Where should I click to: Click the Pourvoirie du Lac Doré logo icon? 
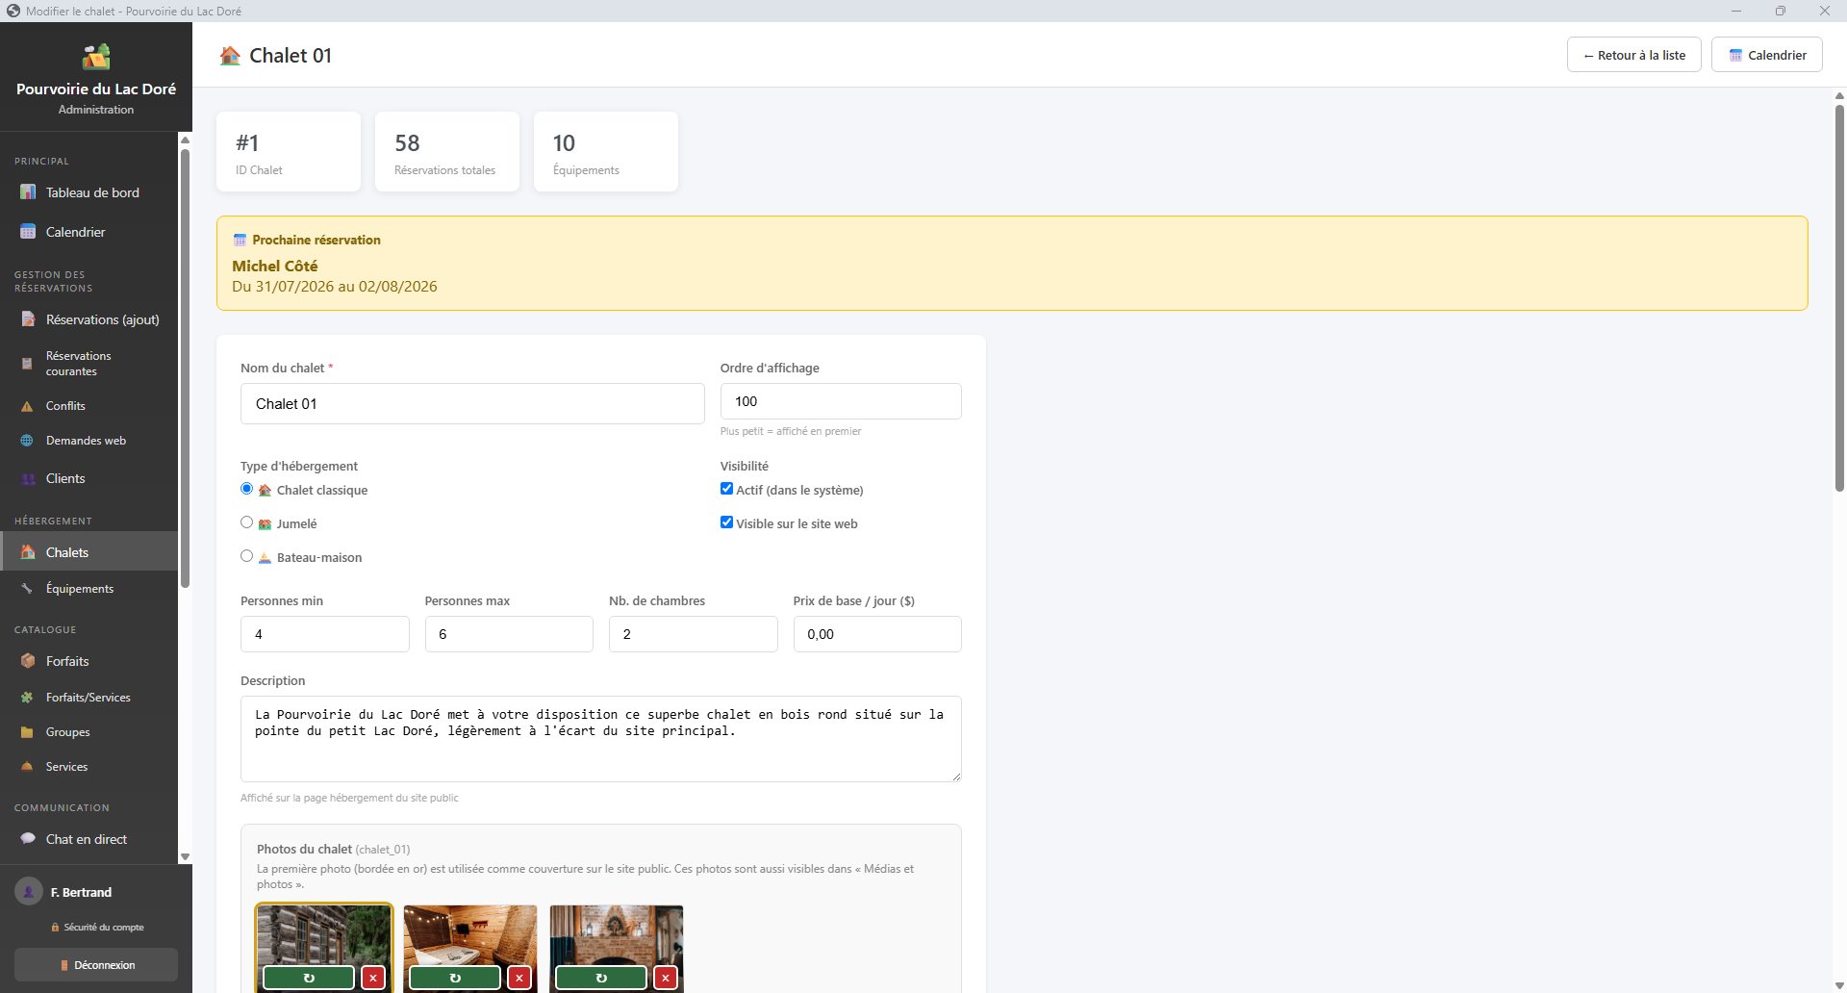pos(96,57)
